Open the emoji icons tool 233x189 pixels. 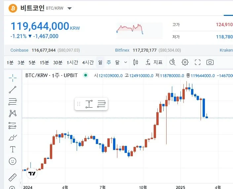pos(13,161)
